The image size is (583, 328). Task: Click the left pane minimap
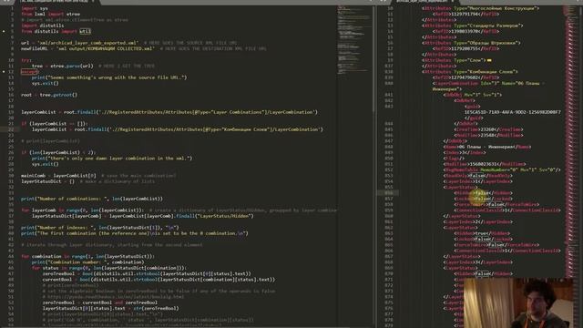coord(353,41)
